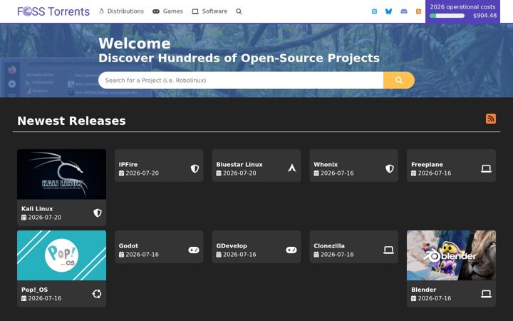Click the shield icon on the Kali Linux card
The height and width of the screenshot is (321, 513).
point(98,213)
